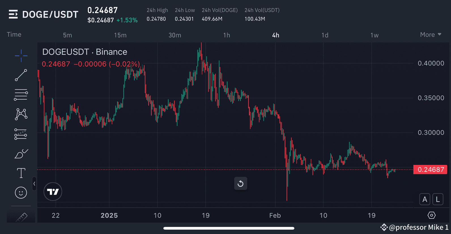This screenshot has height=234, width=451.
Task: Select the ruler measurement tool
Action: tap(21, 216)
